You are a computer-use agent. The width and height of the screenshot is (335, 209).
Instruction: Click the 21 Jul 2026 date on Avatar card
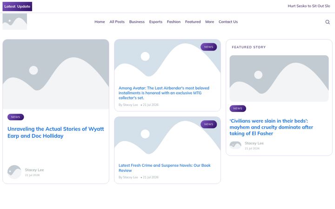tap(151, 105)
